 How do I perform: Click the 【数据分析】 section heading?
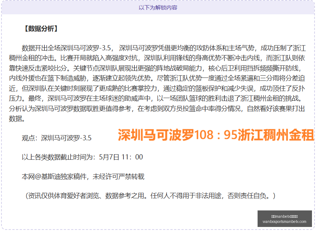[x=41, y=29]
